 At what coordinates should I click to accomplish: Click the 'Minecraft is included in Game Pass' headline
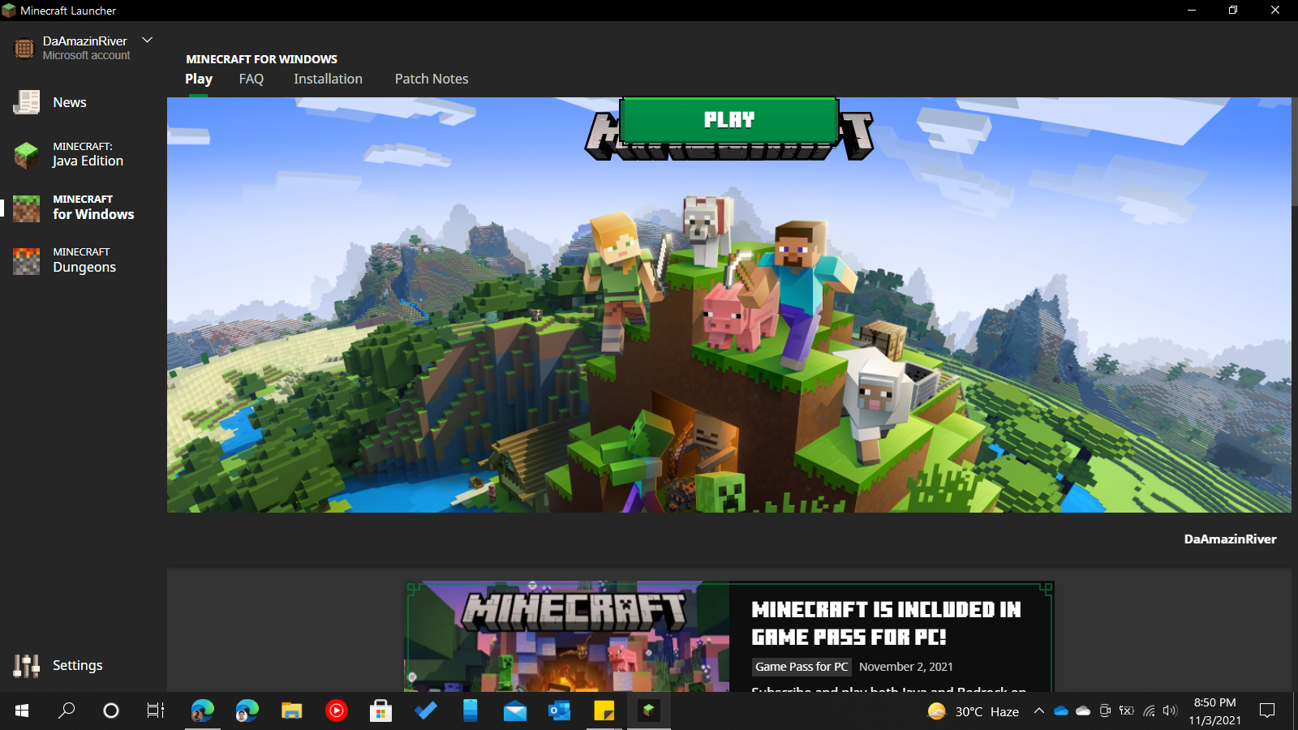[887, 623]
